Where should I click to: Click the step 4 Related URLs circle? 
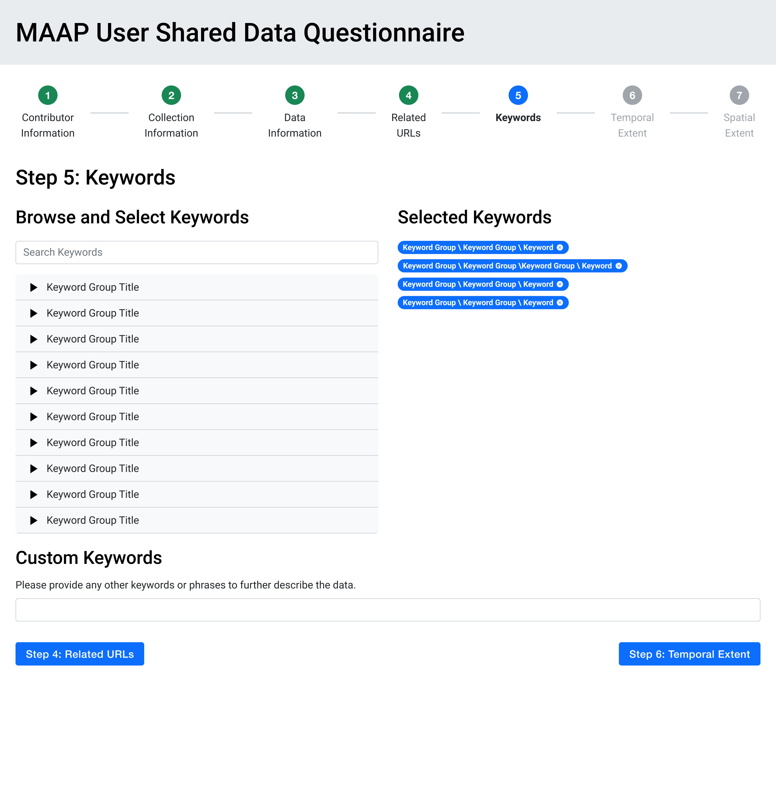click(x=409, y=95)
